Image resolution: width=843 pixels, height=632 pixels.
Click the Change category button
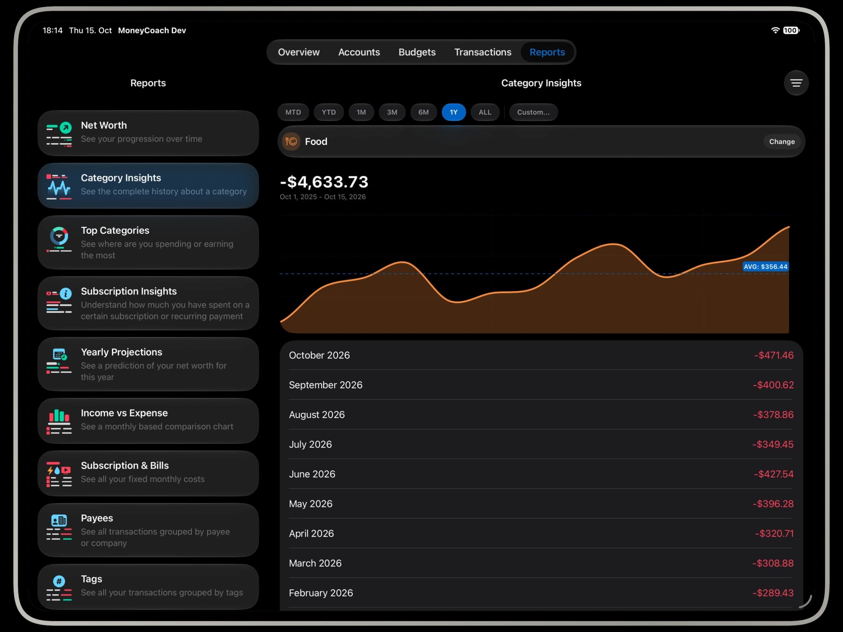coord(782,142)
